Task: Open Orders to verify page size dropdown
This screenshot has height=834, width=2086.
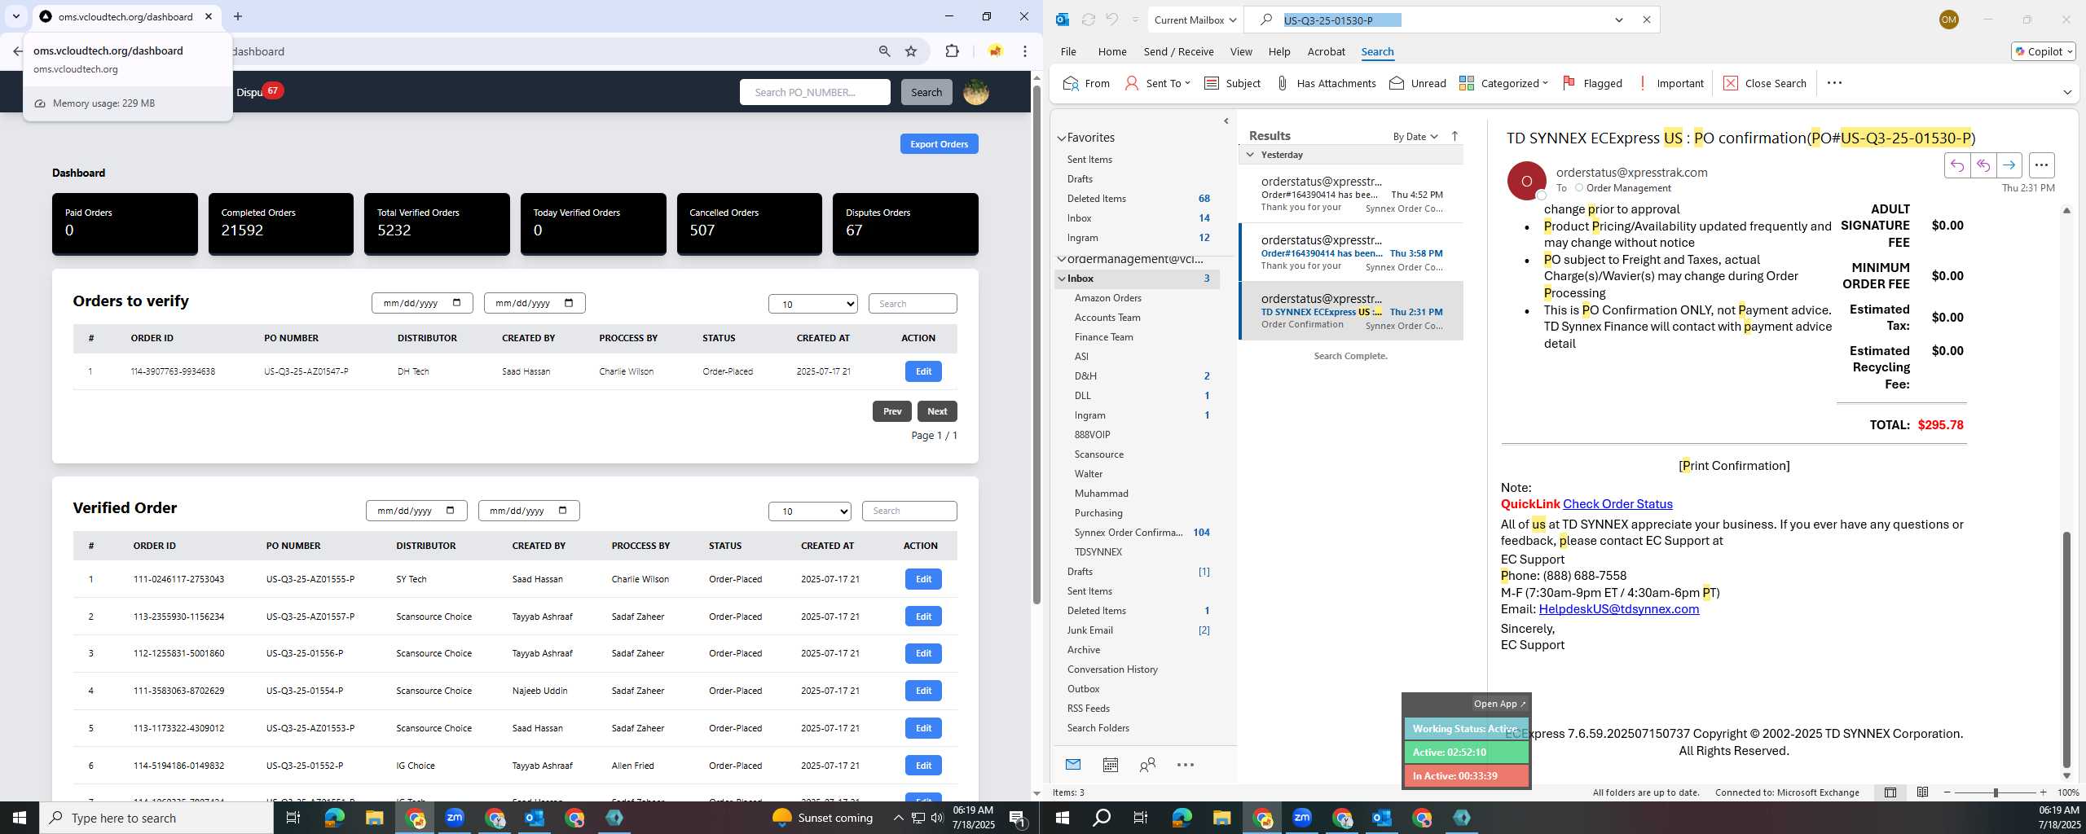Action: point(813,304)
